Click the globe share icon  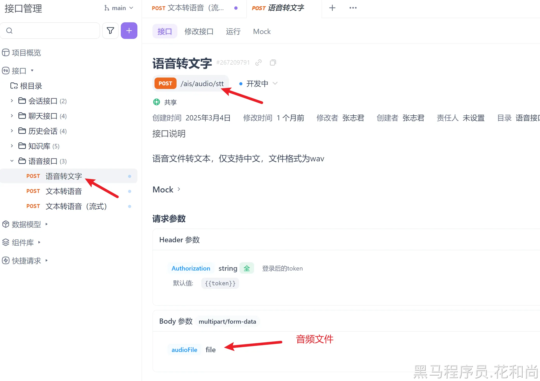tap(157, 102)
